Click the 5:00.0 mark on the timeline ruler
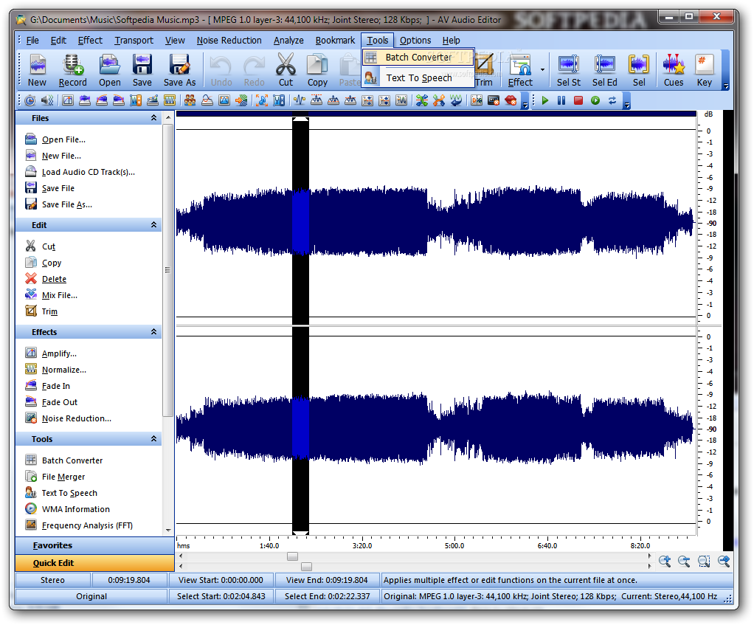The width and height of the screenshot is (754, 625). pyautogui.click(x=454, y=545)
